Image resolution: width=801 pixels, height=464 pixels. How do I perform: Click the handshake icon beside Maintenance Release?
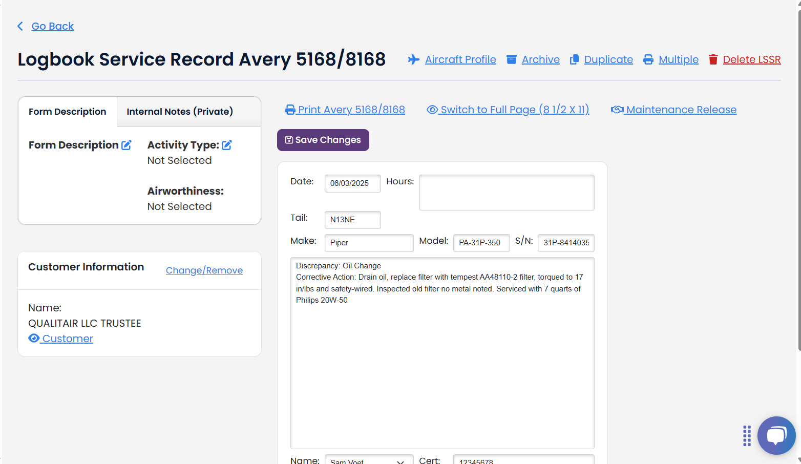point(617,109)
